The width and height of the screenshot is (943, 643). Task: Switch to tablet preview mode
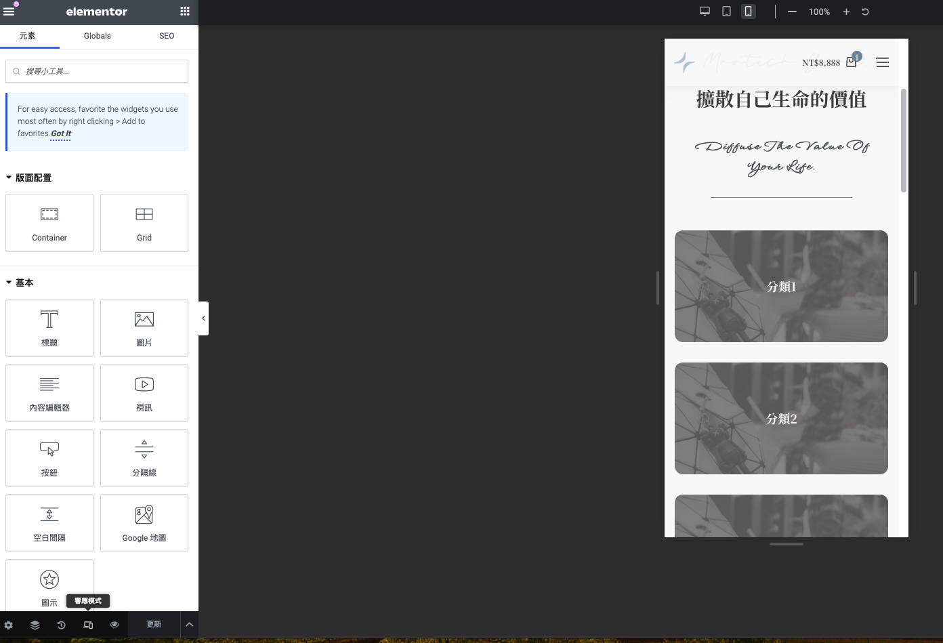pyautogui.click(x=726, y=12)
